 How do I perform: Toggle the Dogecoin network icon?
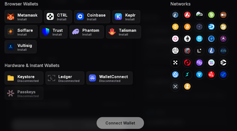pos(223,27)
